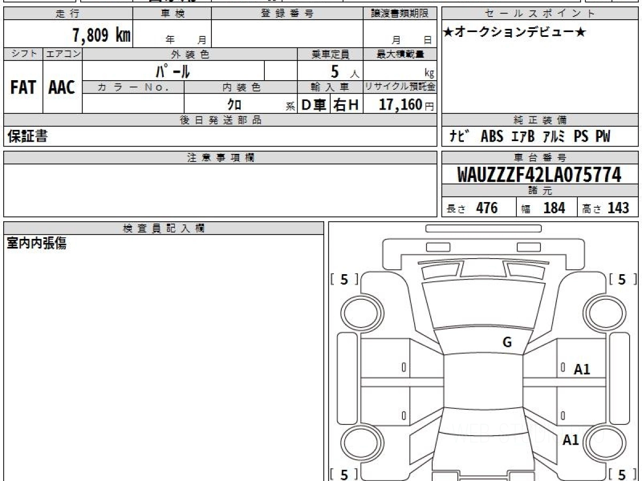Click the ナビ equipment entry
The height and width of the screenshot is (481, 642).
(x=459, y=136)
